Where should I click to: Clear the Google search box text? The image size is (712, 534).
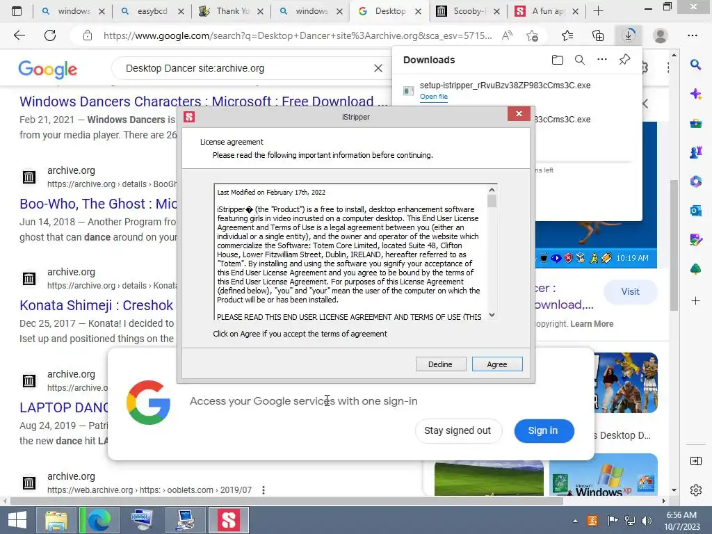[378, 68]
